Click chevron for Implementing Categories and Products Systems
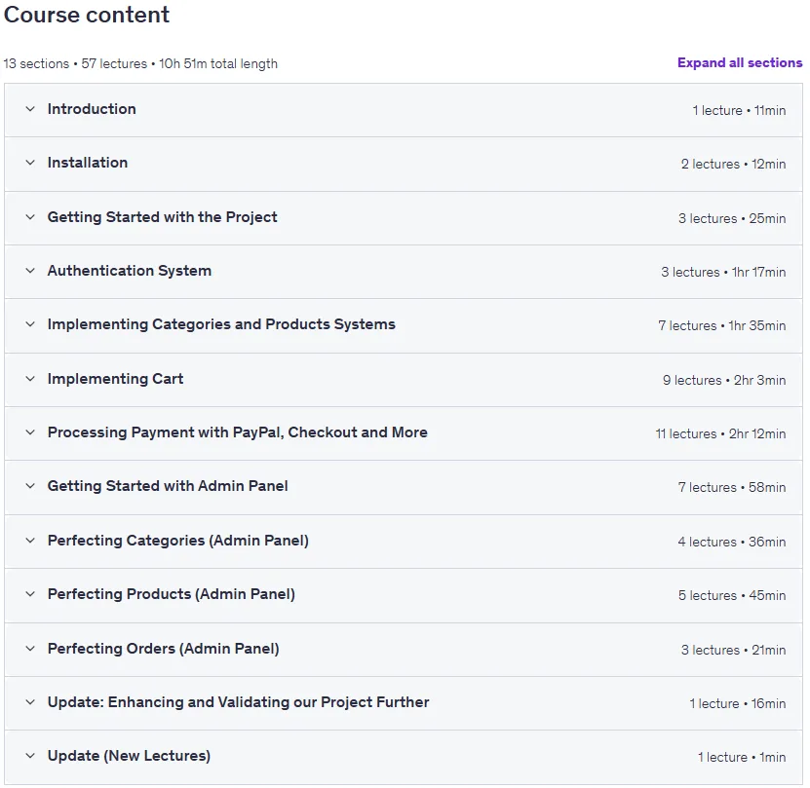Screen dimensions: 810x788 [x=30, y=324]
